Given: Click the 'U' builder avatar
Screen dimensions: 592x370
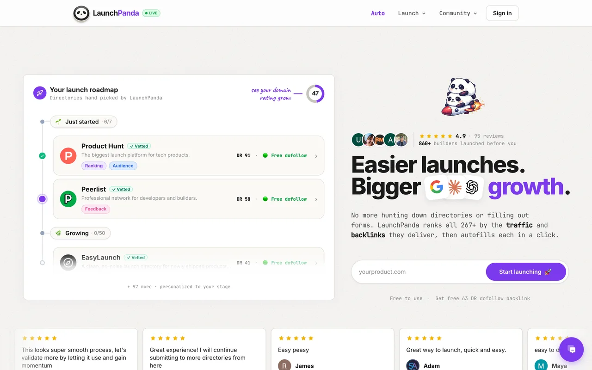Looking at the screenshot, I should 358,140.
